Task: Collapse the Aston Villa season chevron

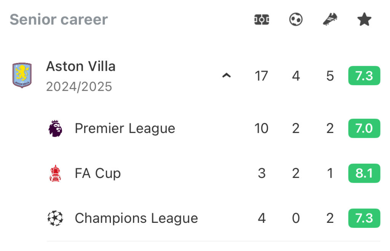Action: [226, 75]
